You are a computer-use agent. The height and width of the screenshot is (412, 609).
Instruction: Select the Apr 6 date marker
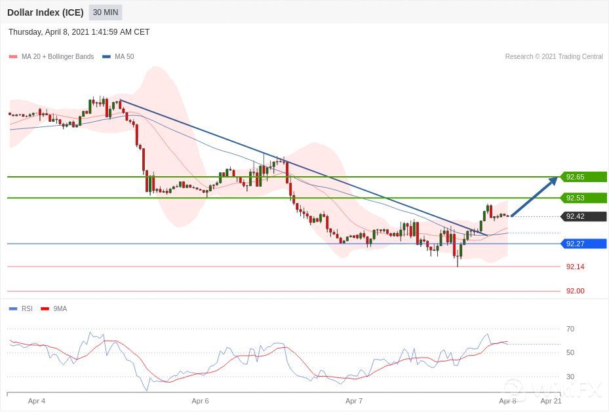click(200, 400)
